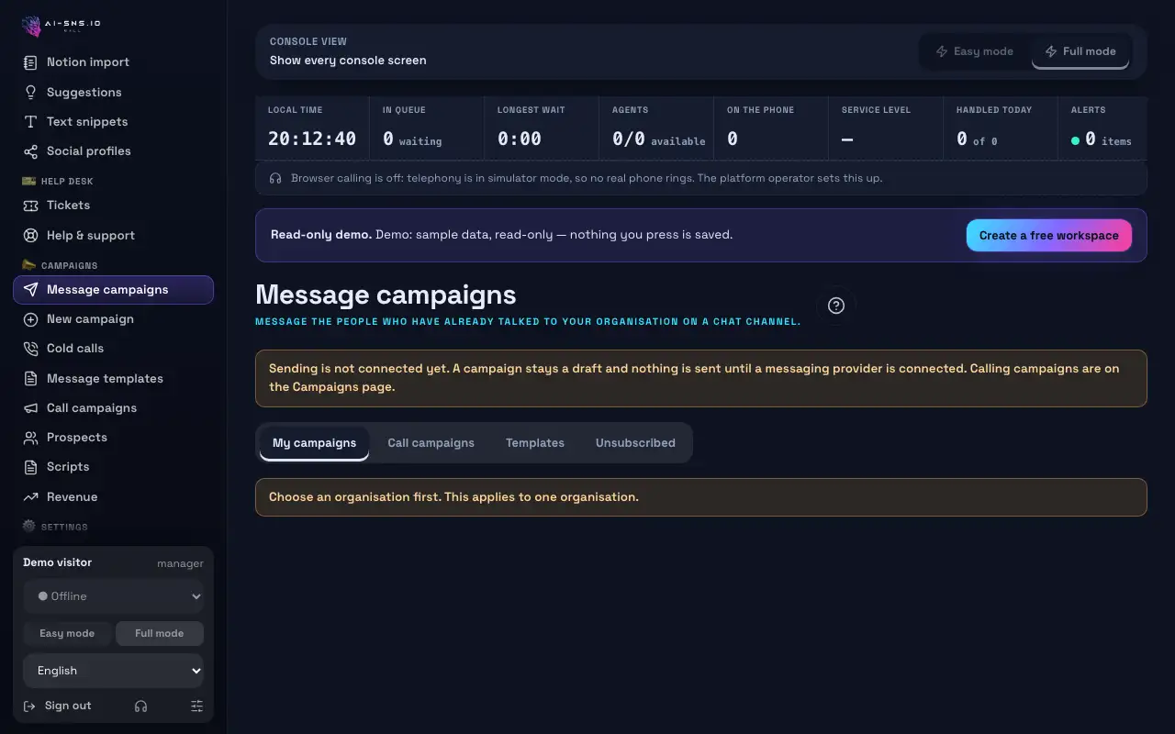Open Scripts page link

coord(114,467)
